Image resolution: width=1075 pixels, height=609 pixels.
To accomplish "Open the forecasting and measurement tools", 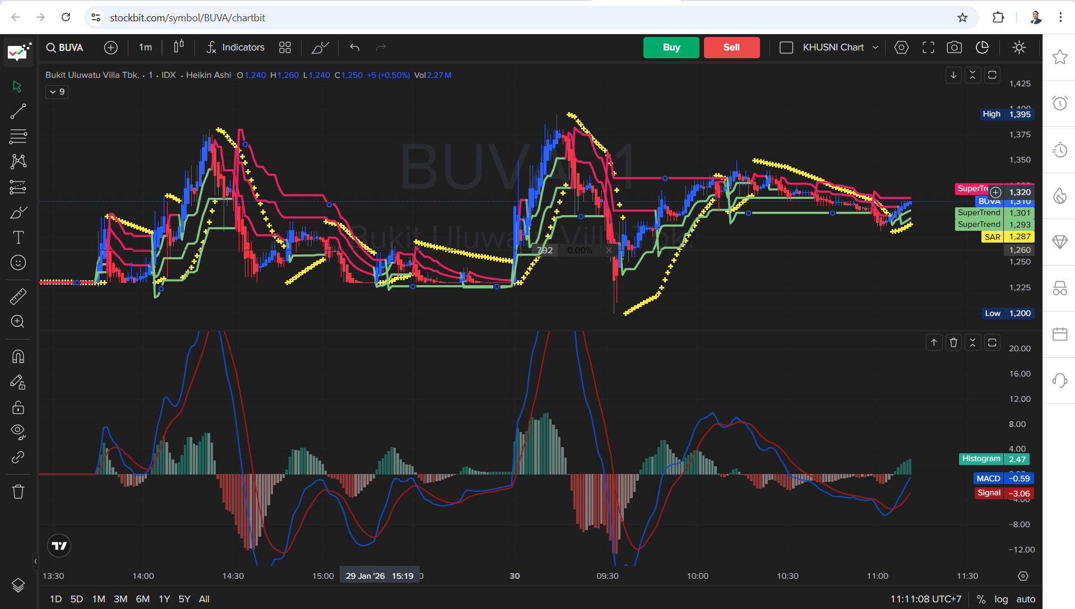I will coord(18,187).
